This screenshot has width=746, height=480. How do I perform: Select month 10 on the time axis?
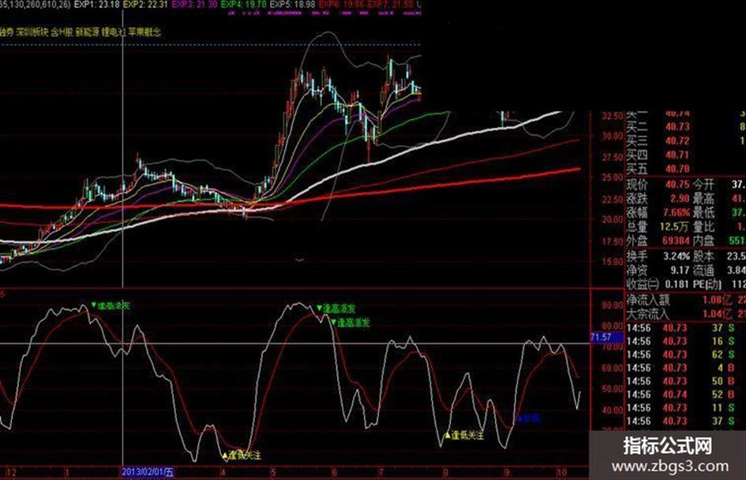point(562,472)
